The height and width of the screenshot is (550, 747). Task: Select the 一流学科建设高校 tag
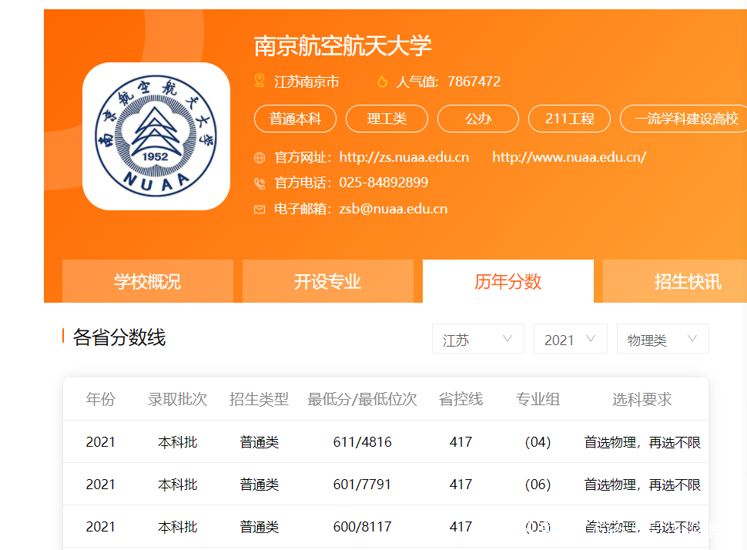pyautogui.click(x=685, y=119)
